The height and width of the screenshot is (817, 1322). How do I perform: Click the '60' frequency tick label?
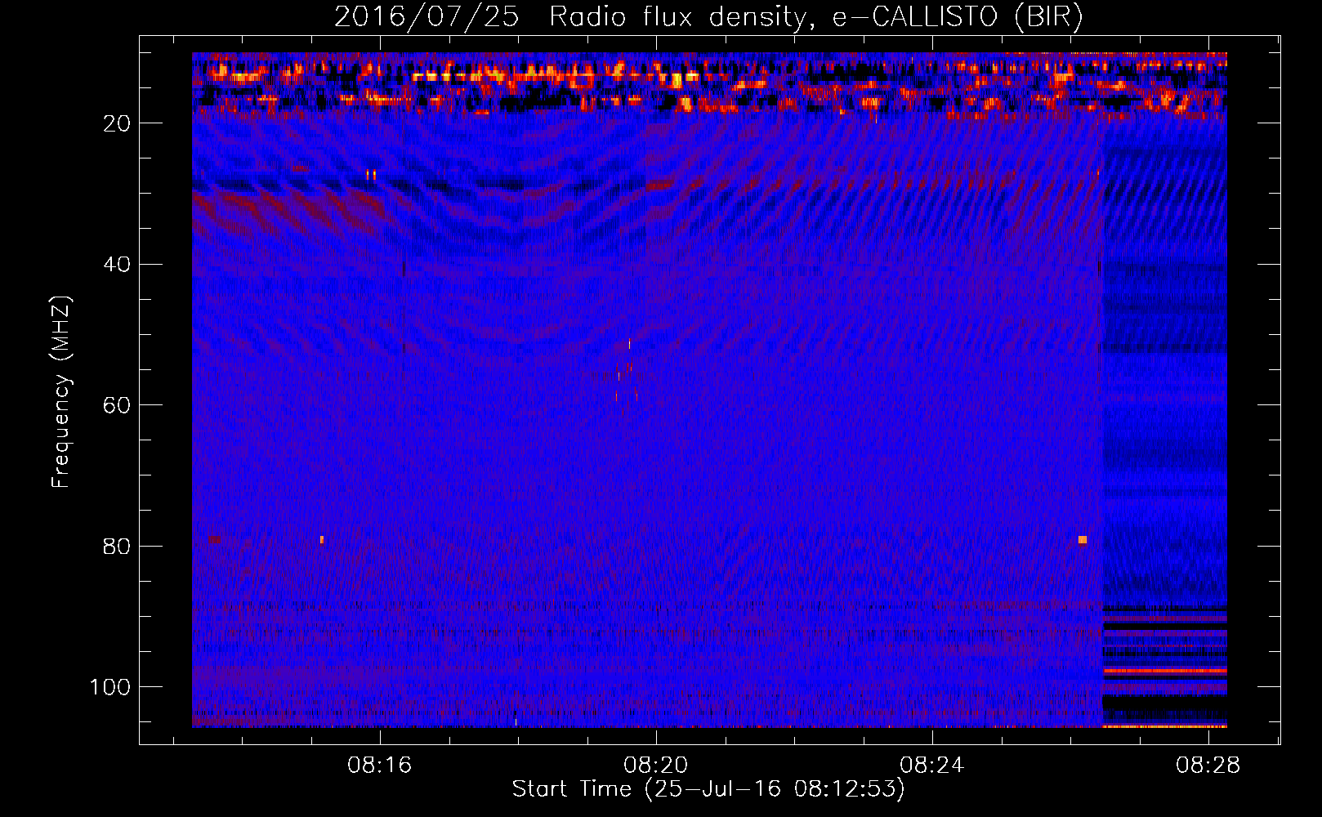[x=118, y=405]
